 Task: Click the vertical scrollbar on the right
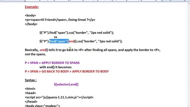(189, 55)
